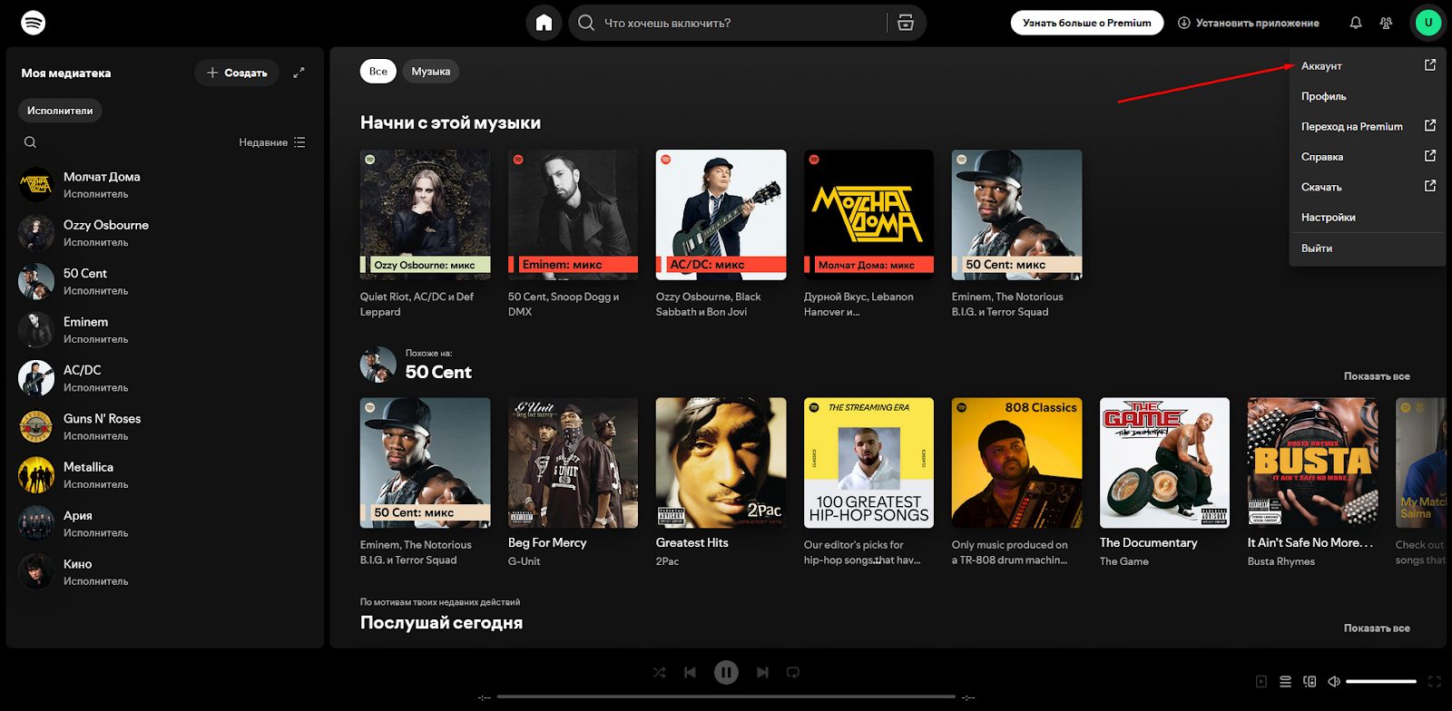Switch to the Музыка filter tab

430,72
